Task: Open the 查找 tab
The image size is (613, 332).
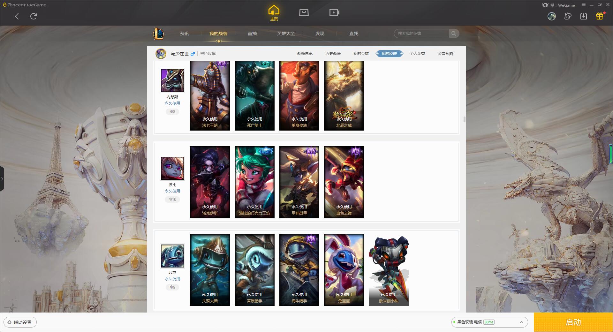Action: click(x=354, y=34)
